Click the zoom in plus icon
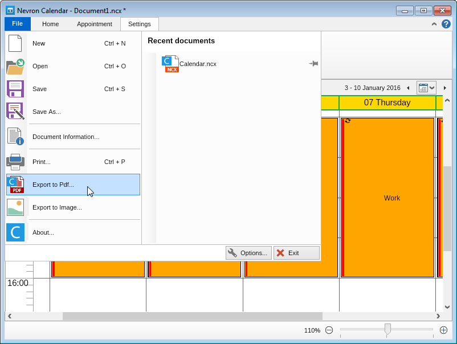 click(443, 330)
